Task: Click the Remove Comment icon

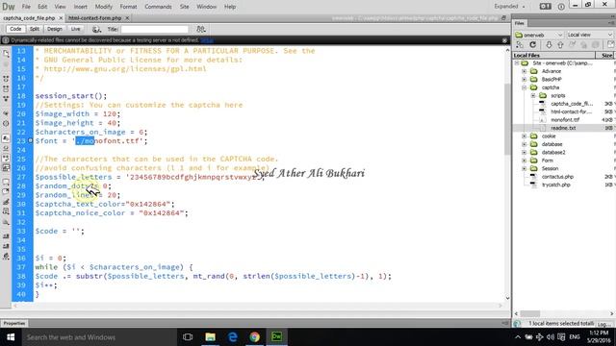Action: point(6,192)
